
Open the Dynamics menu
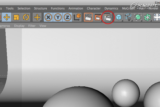[x=111, y=8]
